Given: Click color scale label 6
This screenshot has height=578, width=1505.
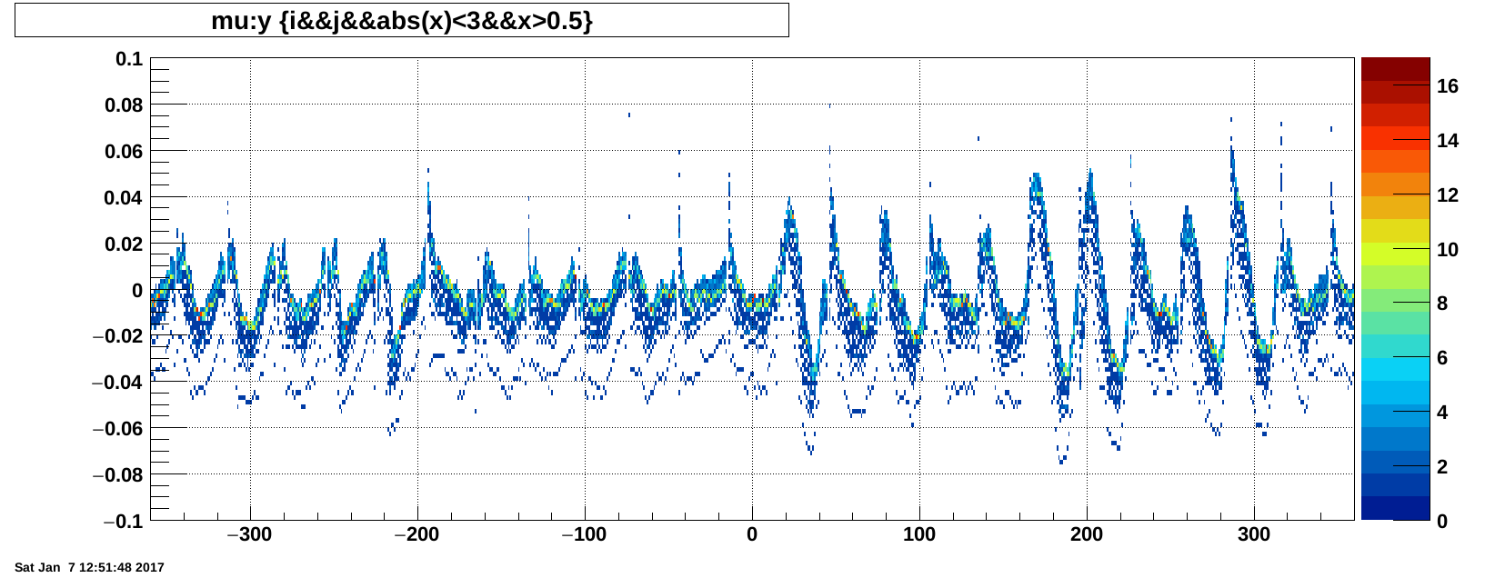Looking at the screenshot, I should click(1442, 358).
